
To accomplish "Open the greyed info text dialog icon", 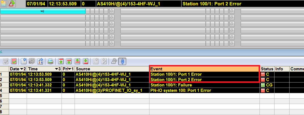I will 96,62.
